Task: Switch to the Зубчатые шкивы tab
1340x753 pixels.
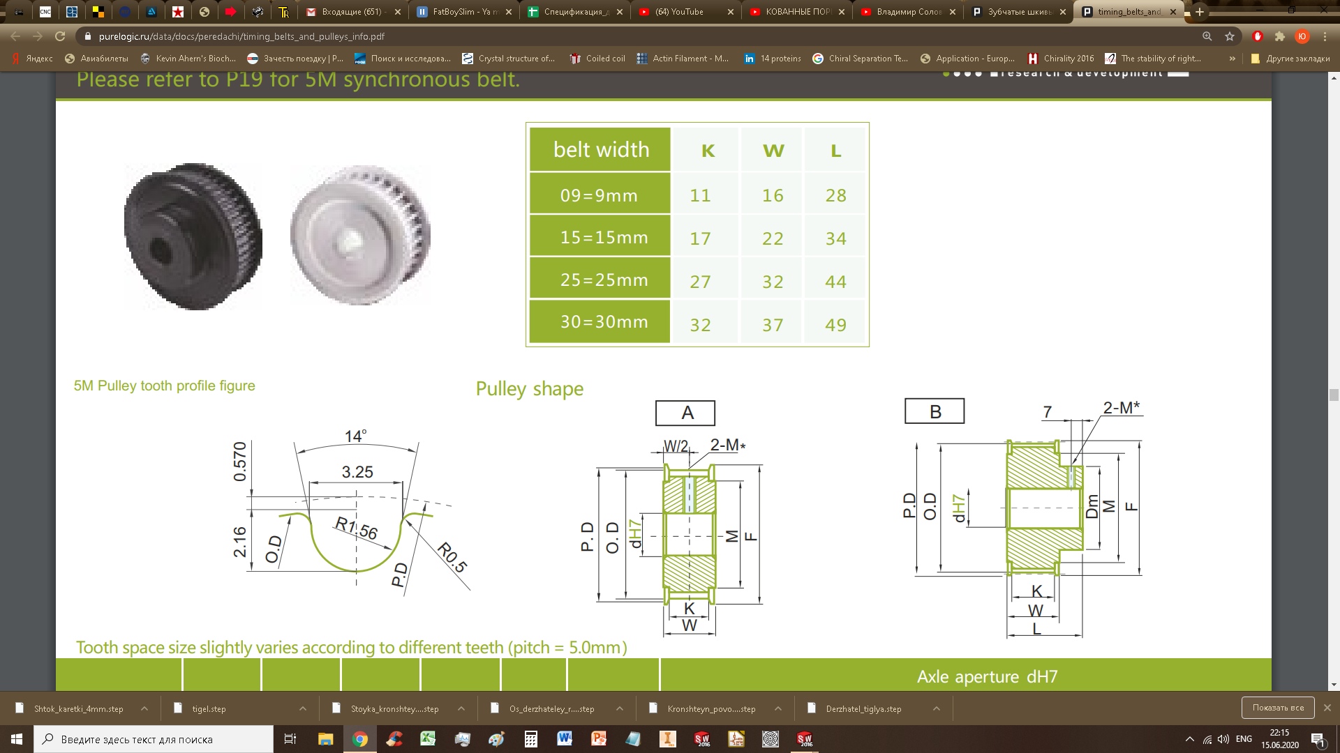Action: click(x=1019, y=12)
